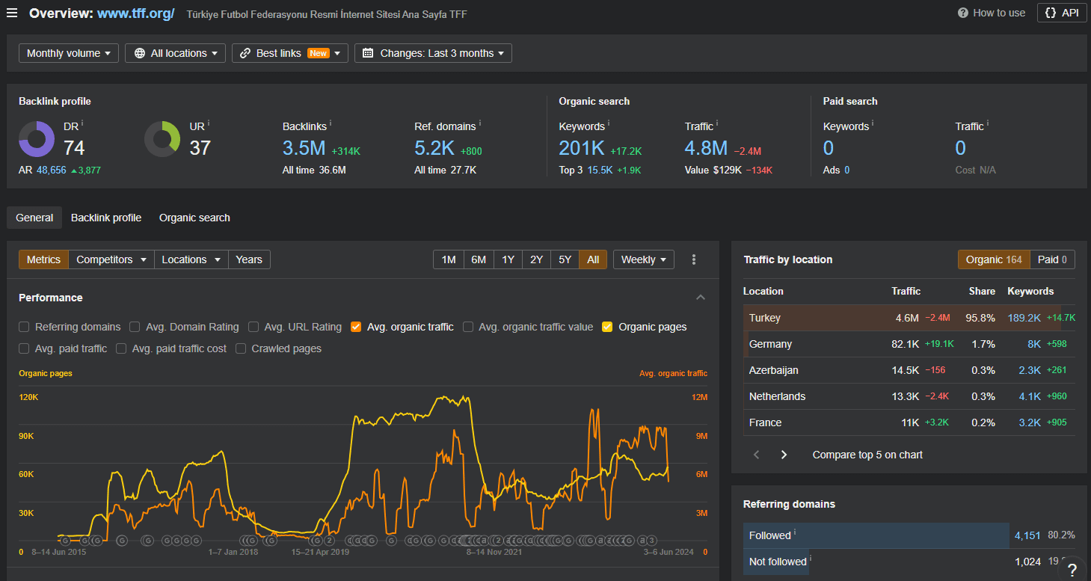Click info icon beside Organic search Traffic
This screenshot has width=1091, height=581.
[x=717, y=123]
